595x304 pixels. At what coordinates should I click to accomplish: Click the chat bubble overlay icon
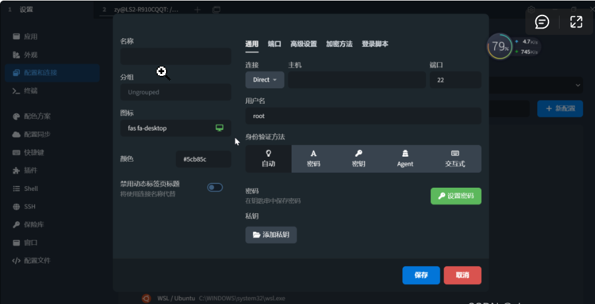click(542, 22)
